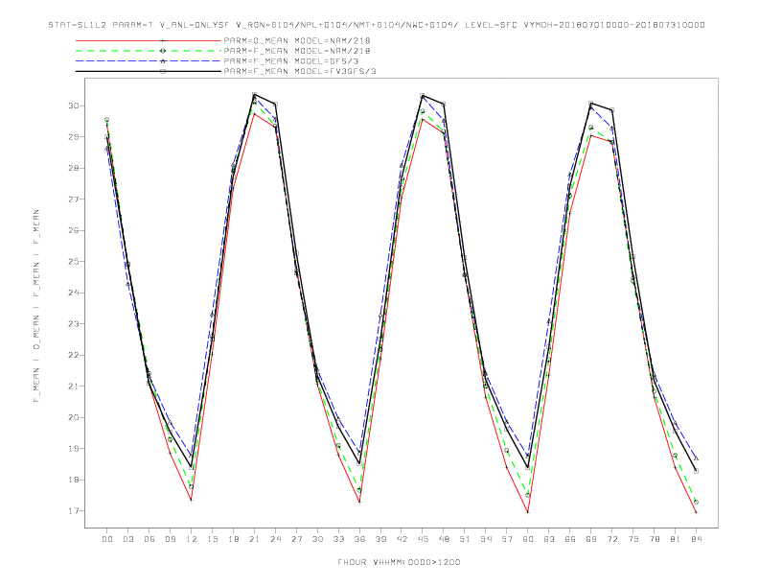
Task: Click y-axis tick label 19
Action: point(74,449)
